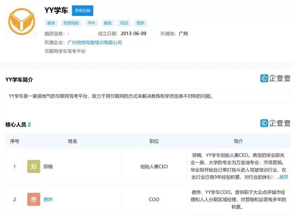The height and width of the screenshot is (217, 294).
Task: Select the 学车 tag
Action: [x=91, y=23]
